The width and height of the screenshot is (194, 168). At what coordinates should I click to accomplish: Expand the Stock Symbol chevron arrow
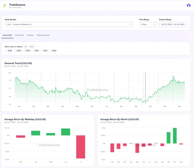(x=130, y=24)
